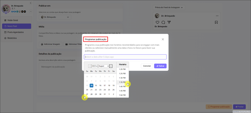
Task: Click the bookmark save icon in preview
Action: [x=216, y=22]
